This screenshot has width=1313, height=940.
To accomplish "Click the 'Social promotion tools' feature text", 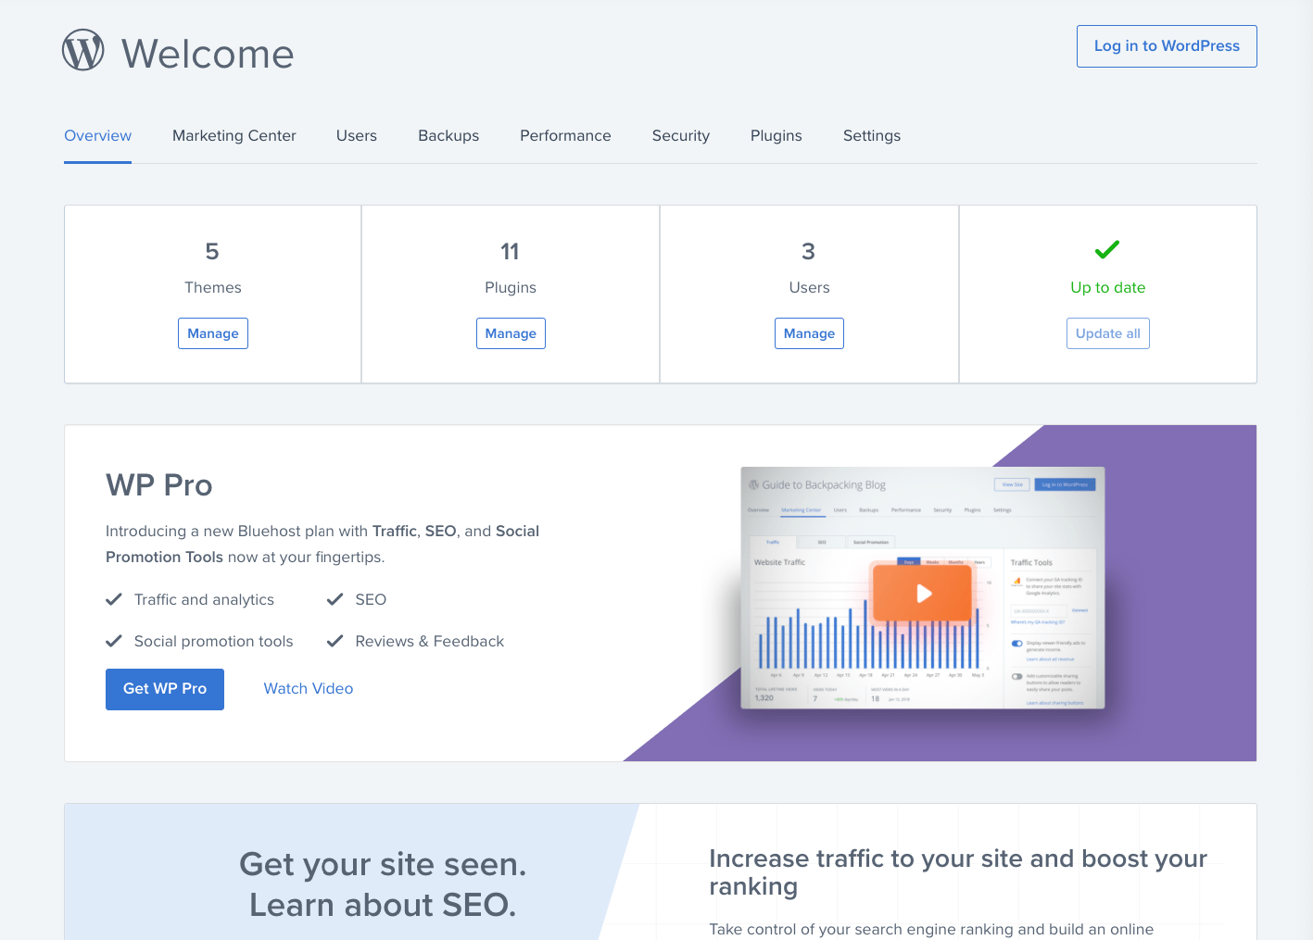I will tap(214, 641).
